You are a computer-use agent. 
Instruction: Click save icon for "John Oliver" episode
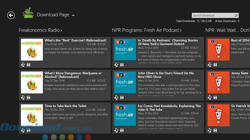[122, 98]
